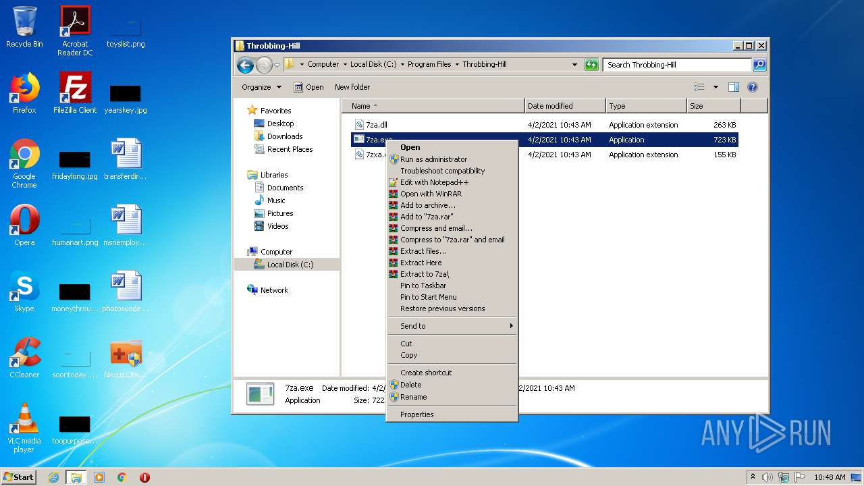This screenshot has width=864, height=486.
Task: Choose Extract Here from context menu
Action: (x=452, y=263)
